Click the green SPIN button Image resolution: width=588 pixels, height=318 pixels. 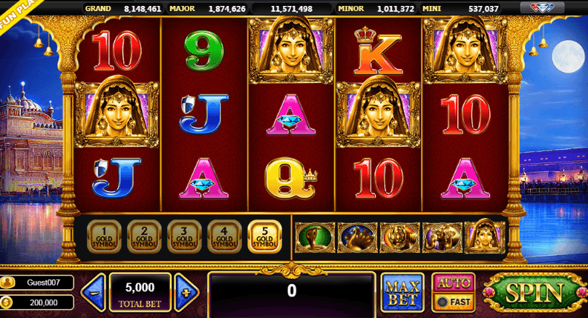[535, 293]
